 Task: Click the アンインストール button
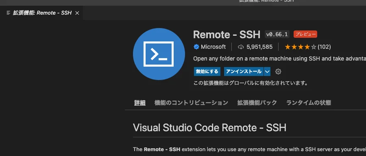(x=244, y=71)
